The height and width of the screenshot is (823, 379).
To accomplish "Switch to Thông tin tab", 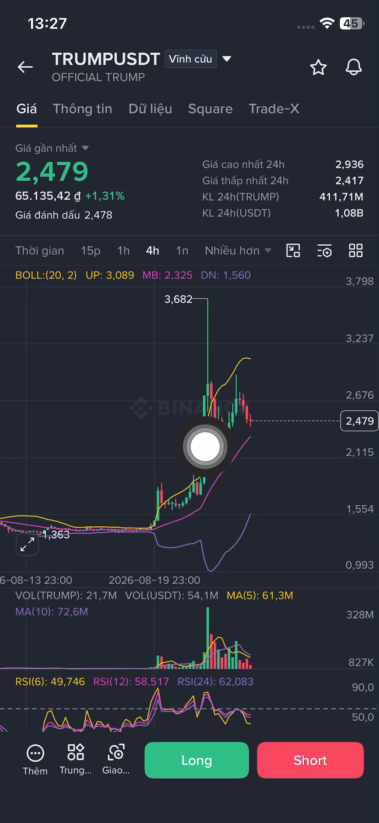I will point(83,109).
